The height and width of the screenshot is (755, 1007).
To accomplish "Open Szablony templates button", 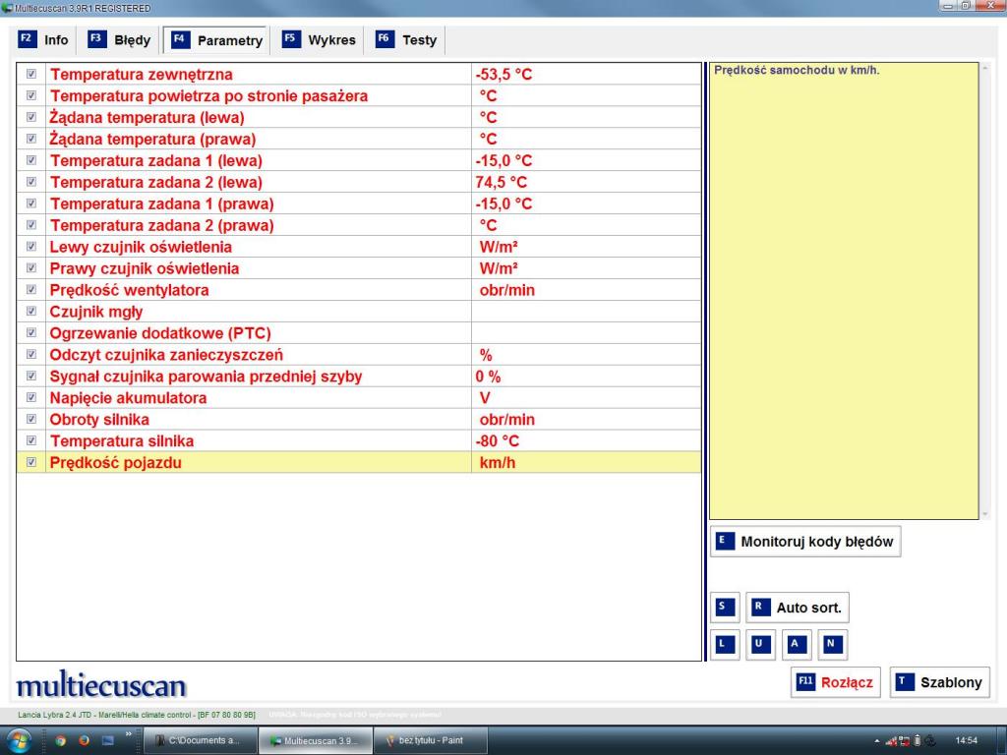I will pyautogui.click(x=939, y=682).
